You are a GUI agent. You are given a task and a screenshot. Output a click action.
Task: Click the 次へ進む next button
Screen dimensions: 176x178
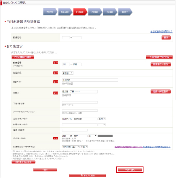[130, 170]
